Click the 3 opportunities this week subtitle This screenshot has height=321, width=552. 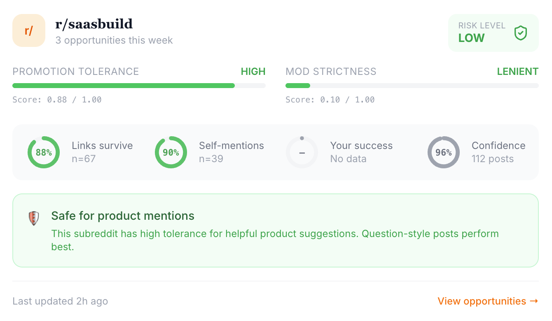click(114, 40)
